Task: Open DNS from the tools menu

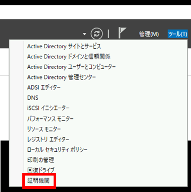Action: pyautogui.click(x=33, y=98)
